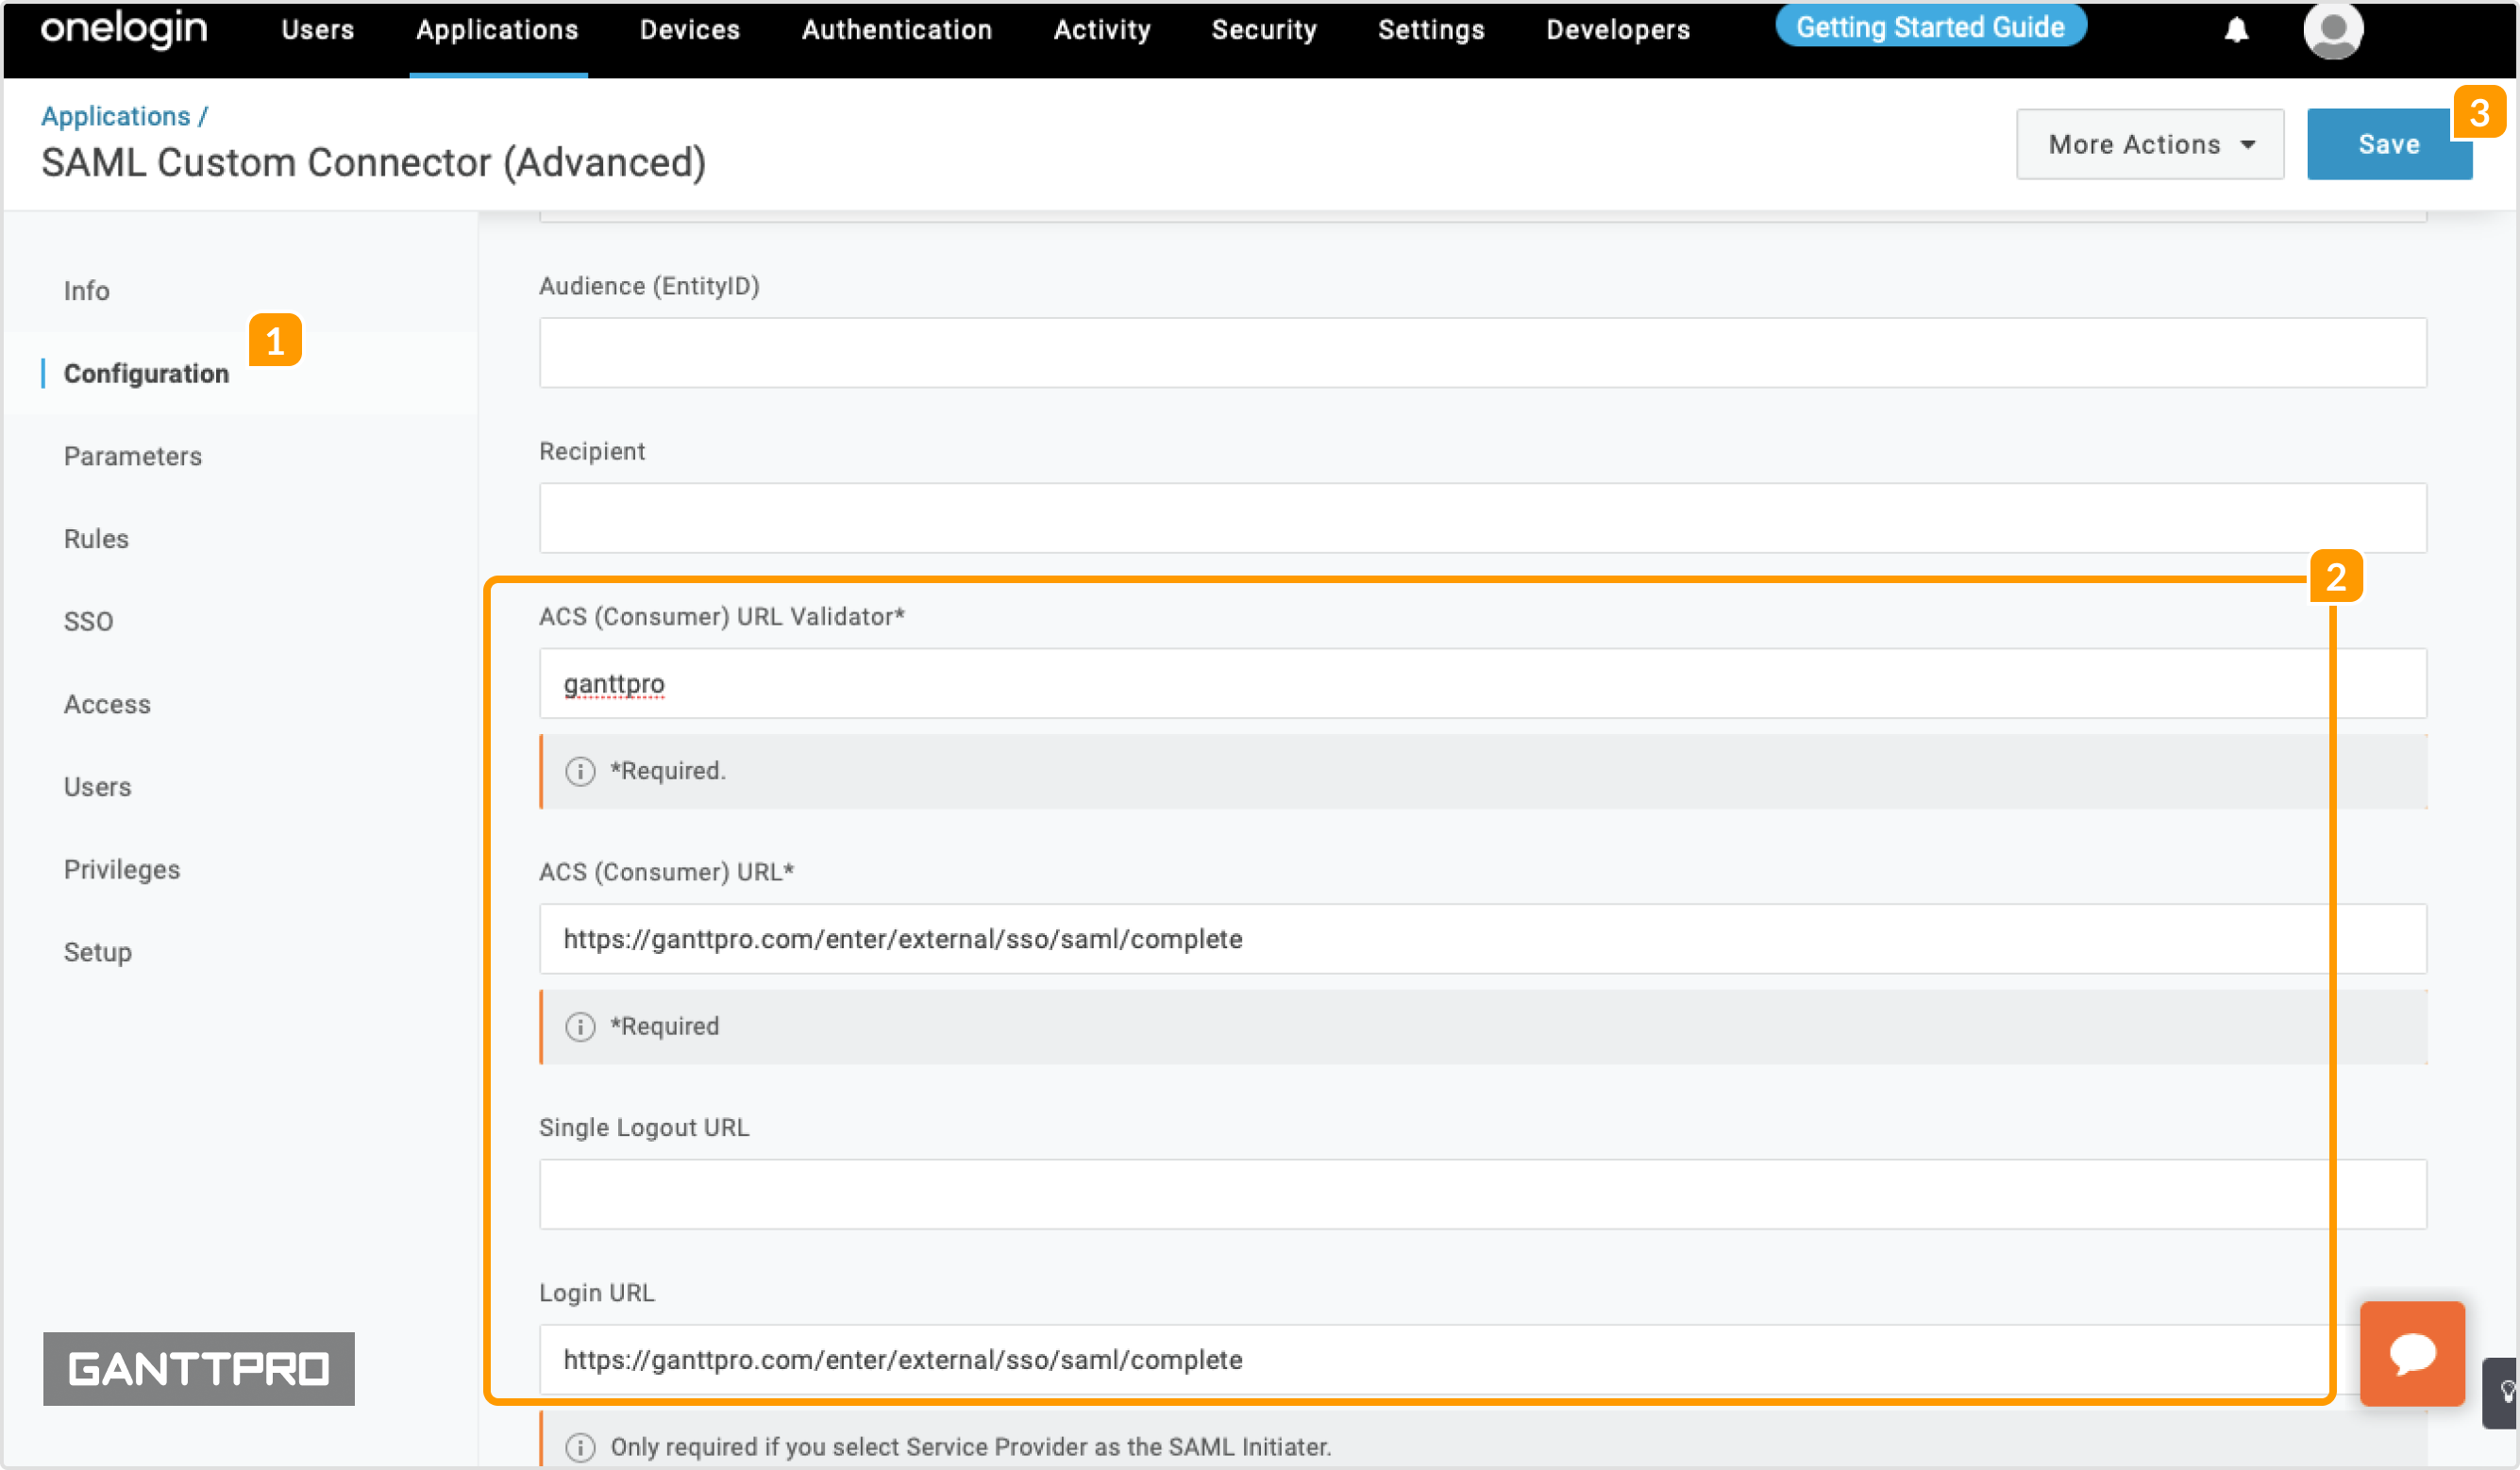Select the Privileges sidebar tab

tap(122, 870)
